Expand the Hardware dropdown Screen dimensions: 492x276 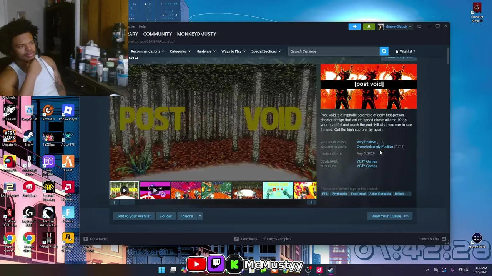click(x=206, y=51)
